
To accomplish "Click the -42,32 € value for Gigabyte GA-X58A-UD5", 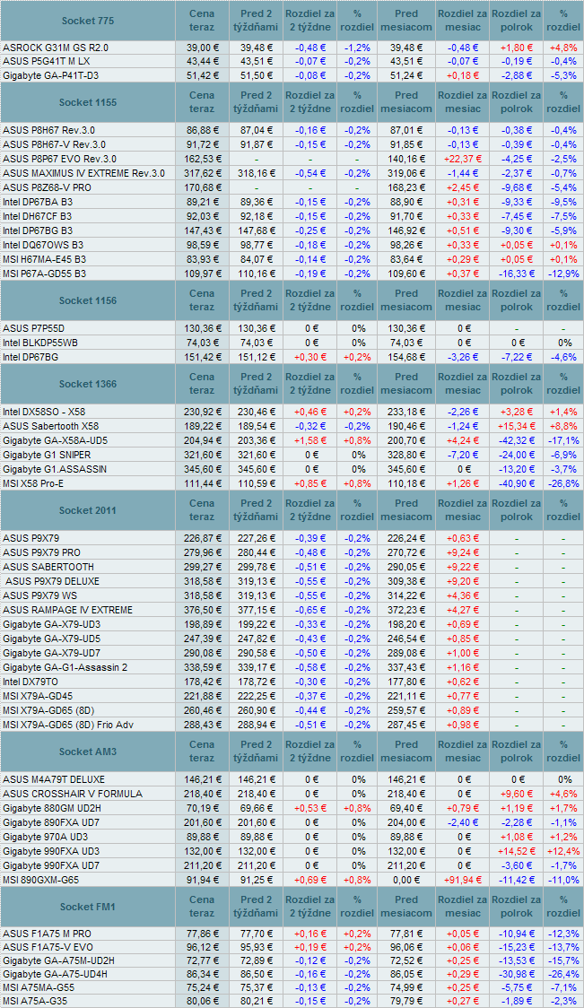I will point(516,439).
